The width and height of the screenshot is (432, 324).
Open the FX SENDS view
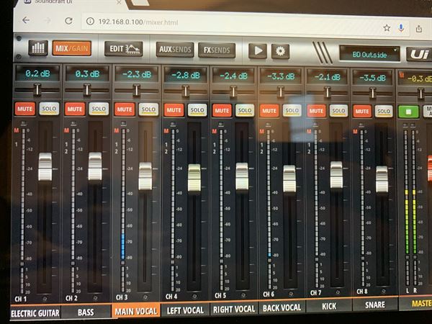tap(216, 50)
